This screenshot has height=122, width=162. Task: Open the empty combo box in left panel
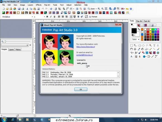(x=15, y=45)
